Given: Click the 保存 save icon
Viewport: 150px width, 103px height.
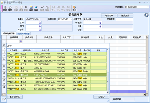Looking at the screenshot, I should click(31, 8).
